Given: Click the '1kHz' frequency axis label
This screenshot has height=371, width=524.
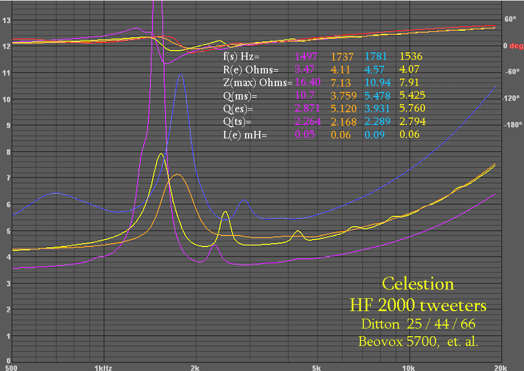Looking at the screenshot, I should pyautogui.click(x=103, y=368).
